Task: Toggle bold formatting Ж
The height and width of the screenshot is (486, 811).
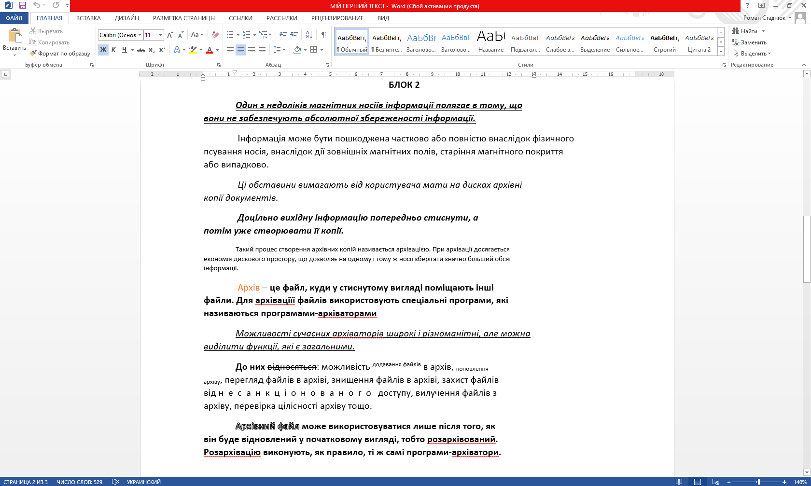Action: (103, 50)
